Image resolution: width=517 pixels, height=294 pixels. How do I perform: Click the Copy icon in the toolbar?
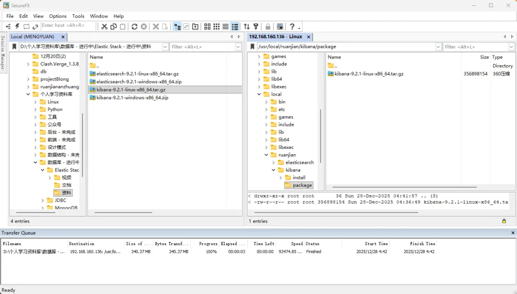(113, 26)
